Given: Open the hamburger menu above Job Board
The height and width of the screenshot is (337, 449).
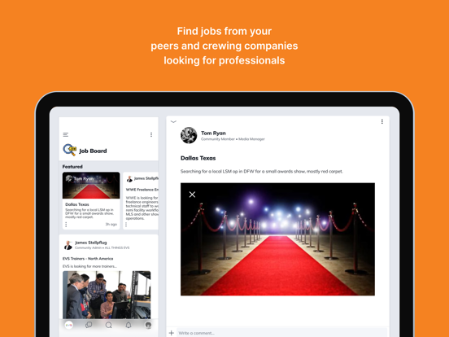Looking at the screenshot, I should click(66, 134).
